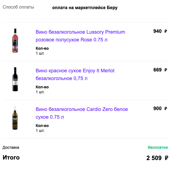Click the 900 ₽ price
Viewport: 172px width, 170px height.
click(160, 108)
